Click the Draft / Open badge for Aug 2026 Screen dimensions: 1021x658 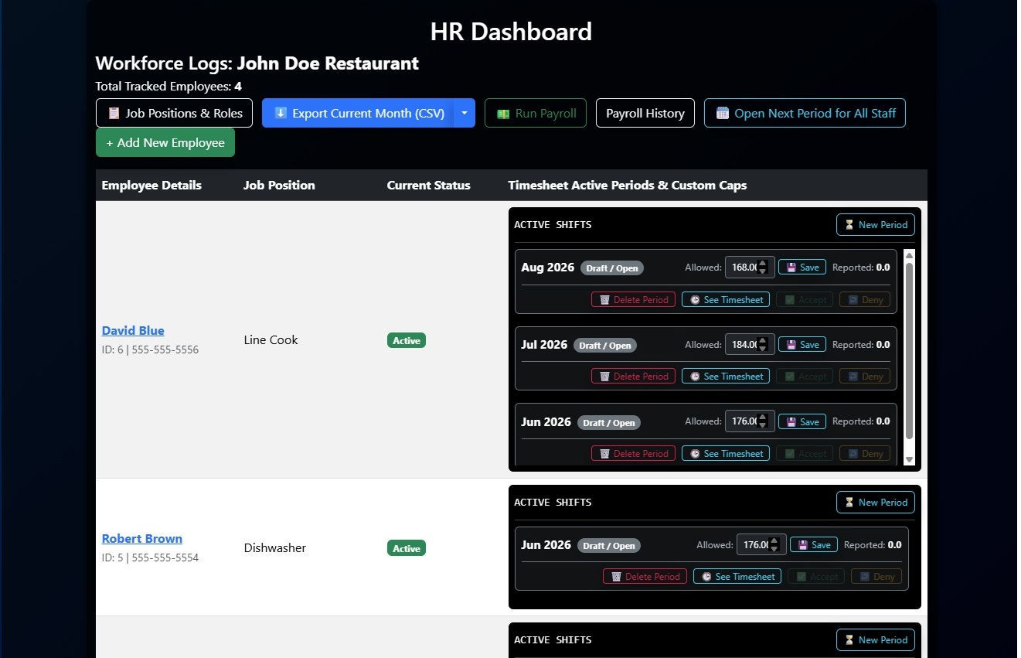pyautogui.click(x=612, y=268)
